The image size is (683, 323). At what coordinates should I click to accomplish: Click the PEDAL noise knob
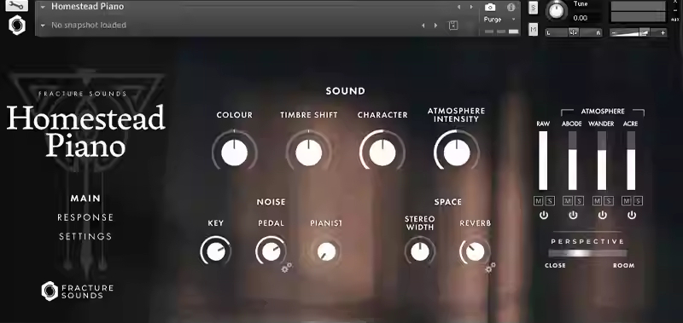tap(271, 251)
